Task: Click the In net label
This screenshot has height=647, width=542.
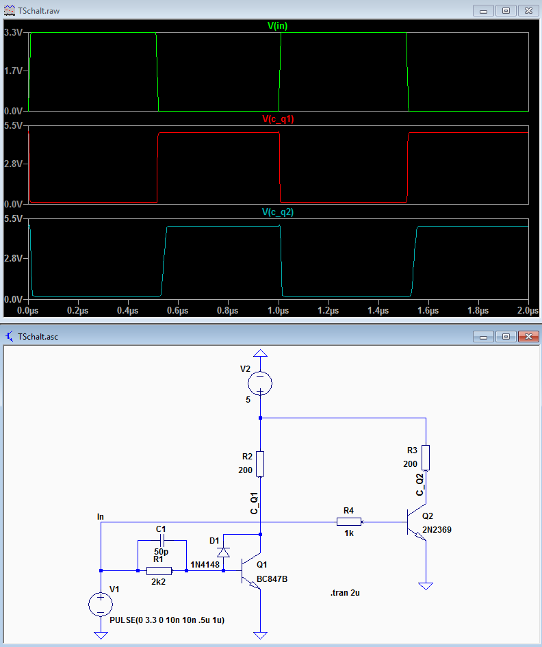Action: [x=100, y=517]
